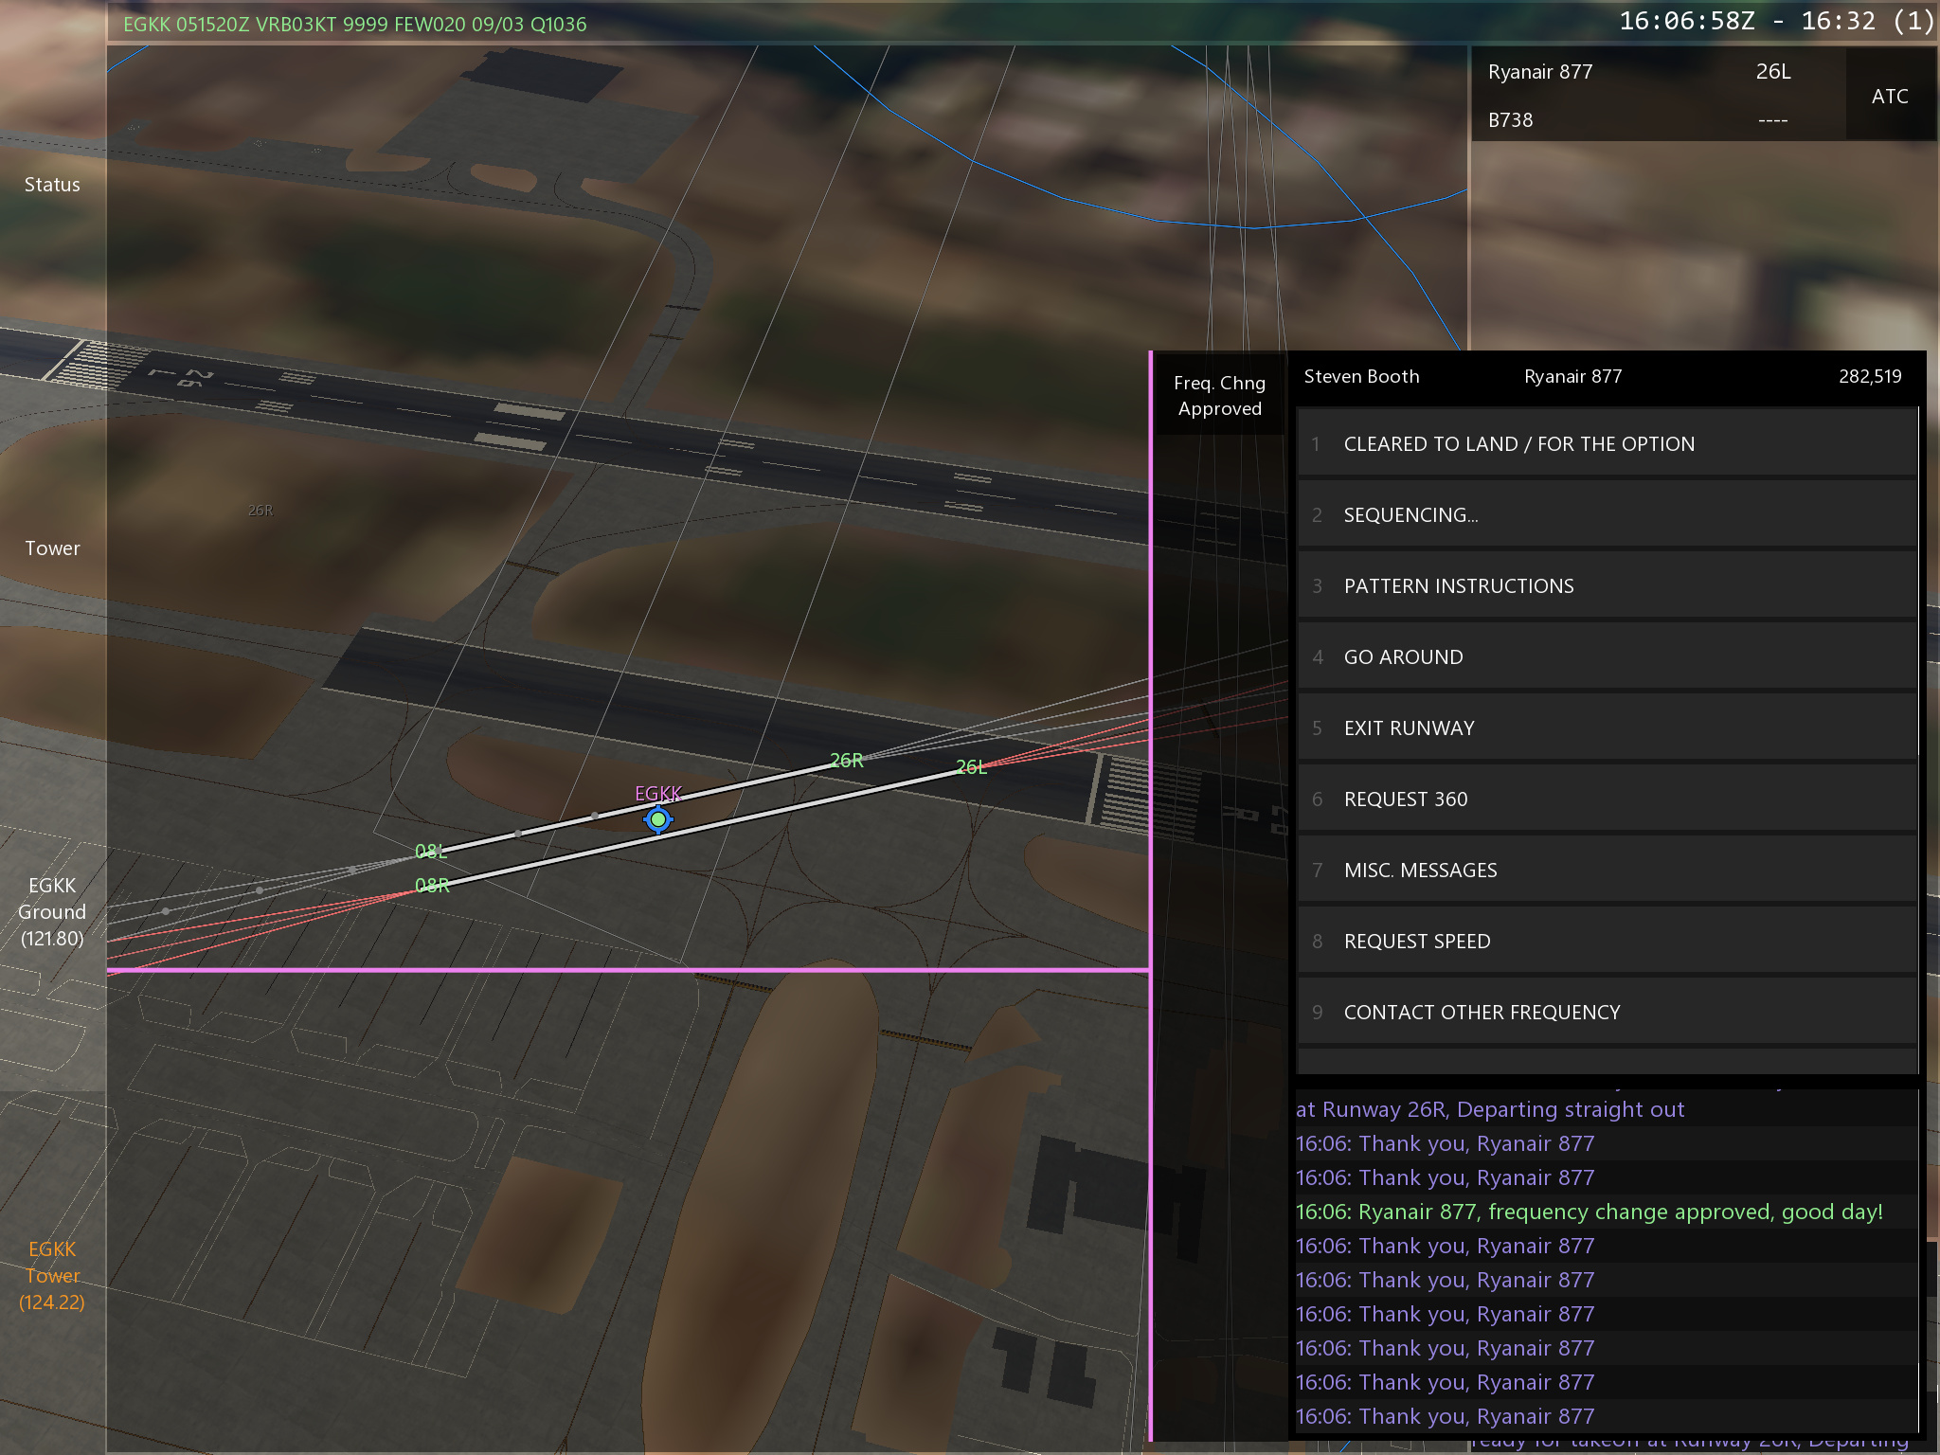Open the Tower sidebar panel
Viewport: 1940px width, 1455px height.
(52, 548)
